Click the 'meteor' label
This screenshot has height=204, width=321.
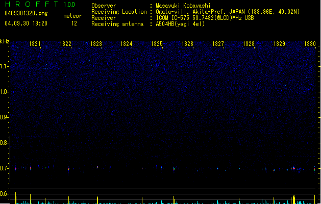pos(72,16)
